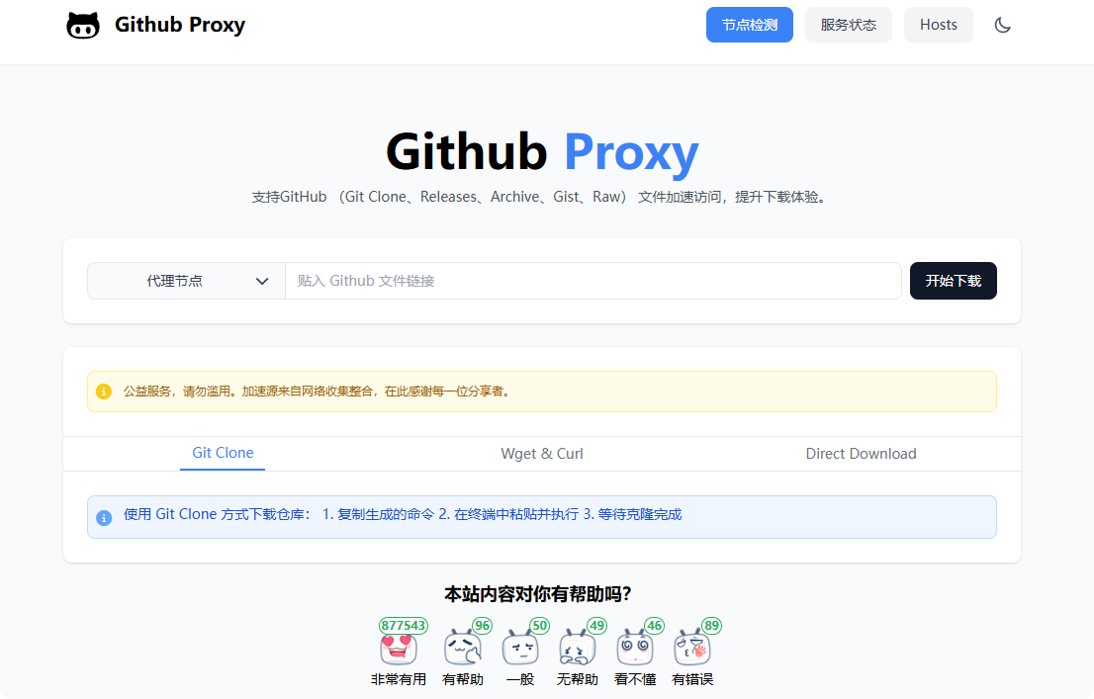This screenshot has height=699, width=1094.
Task: Click the 开始下载 button
Action: [x=954, y=281]
